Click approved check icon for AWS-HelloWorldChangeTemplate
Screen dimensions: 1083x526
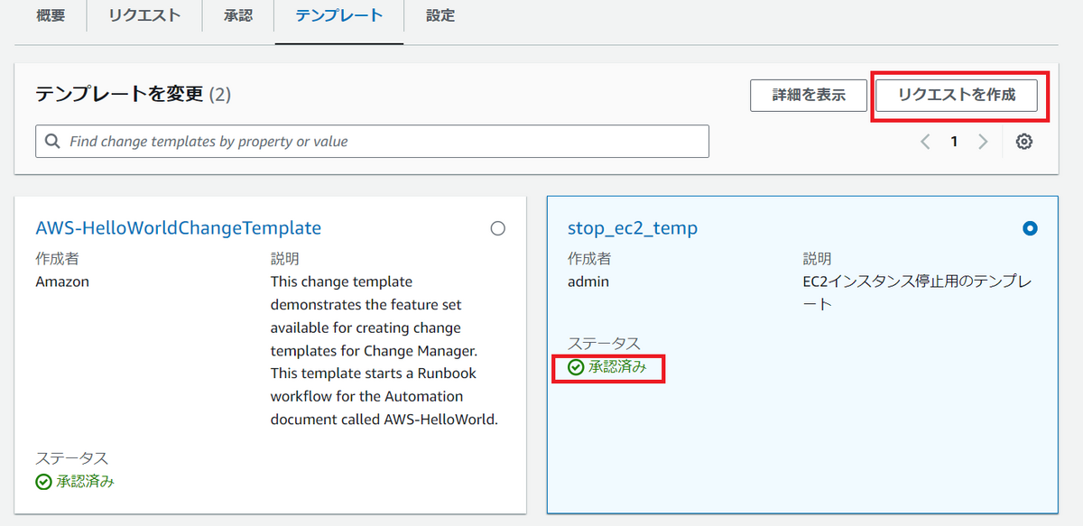[43, 482]
